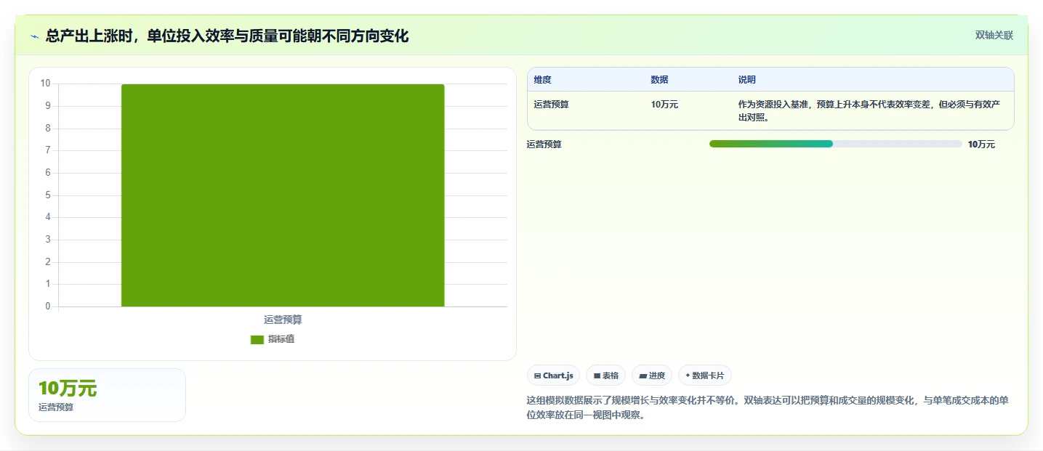The height and width of the screenshot is (451, 1043).
Task: Click the 进度 tag
Action: point(652,375)
